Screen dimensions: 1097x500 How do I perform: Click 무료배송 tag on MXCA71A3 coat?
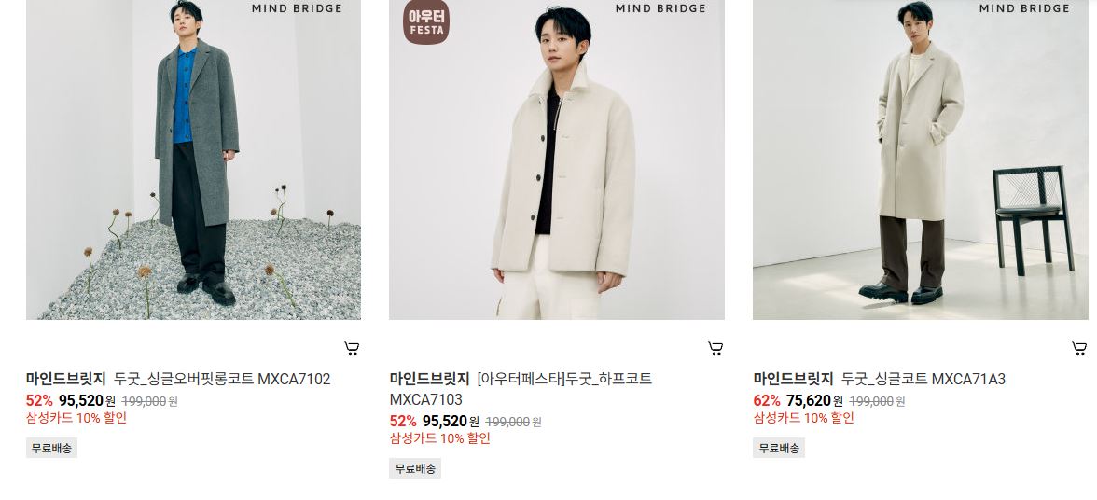click(x=779, y=449)
